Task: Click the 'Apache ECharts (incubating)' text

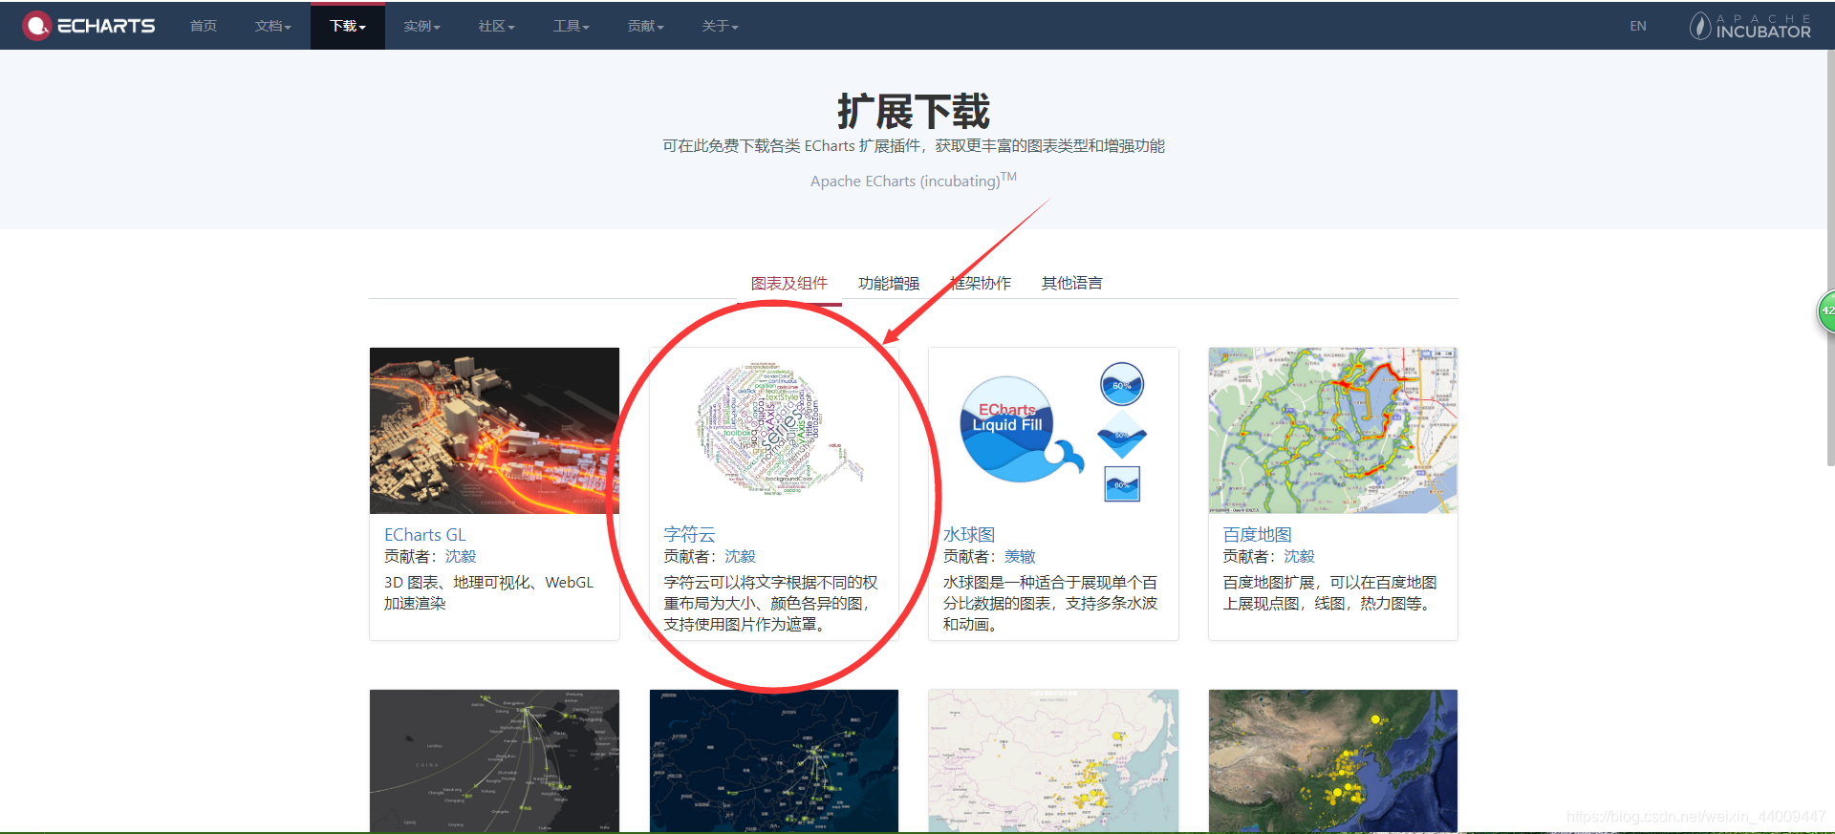Action: [914, 180]
